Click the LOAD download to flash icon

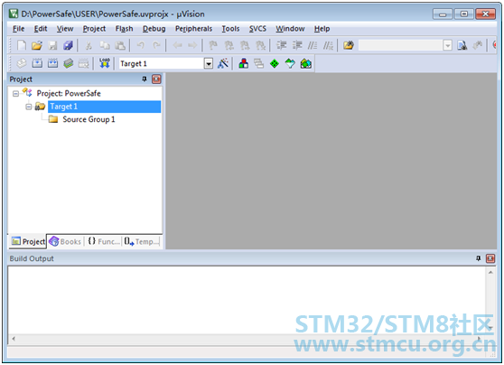coord(105,63)
